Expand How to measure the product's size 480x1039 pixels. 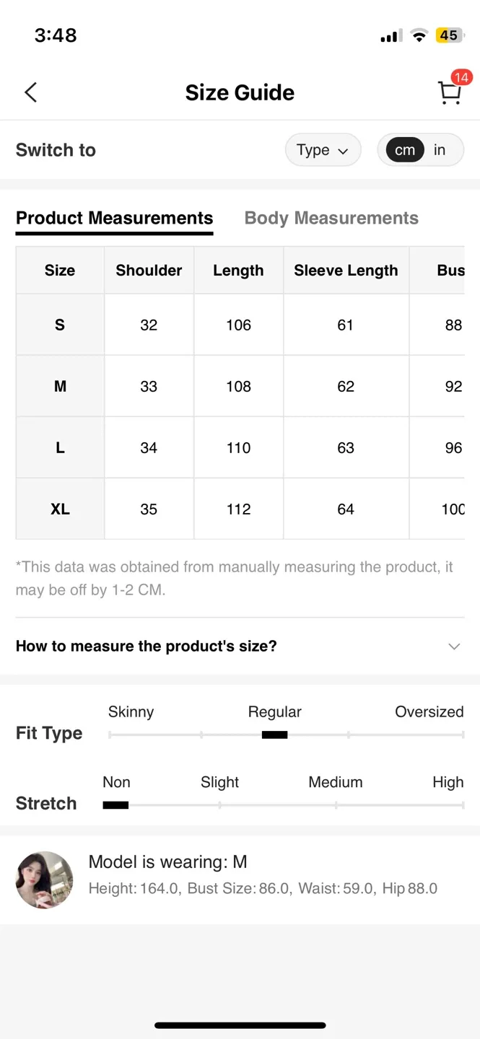147,646
